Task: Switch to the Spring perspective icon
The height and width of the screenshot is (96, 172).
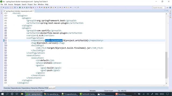Action: pyautogui.click(x=170, y=8)
